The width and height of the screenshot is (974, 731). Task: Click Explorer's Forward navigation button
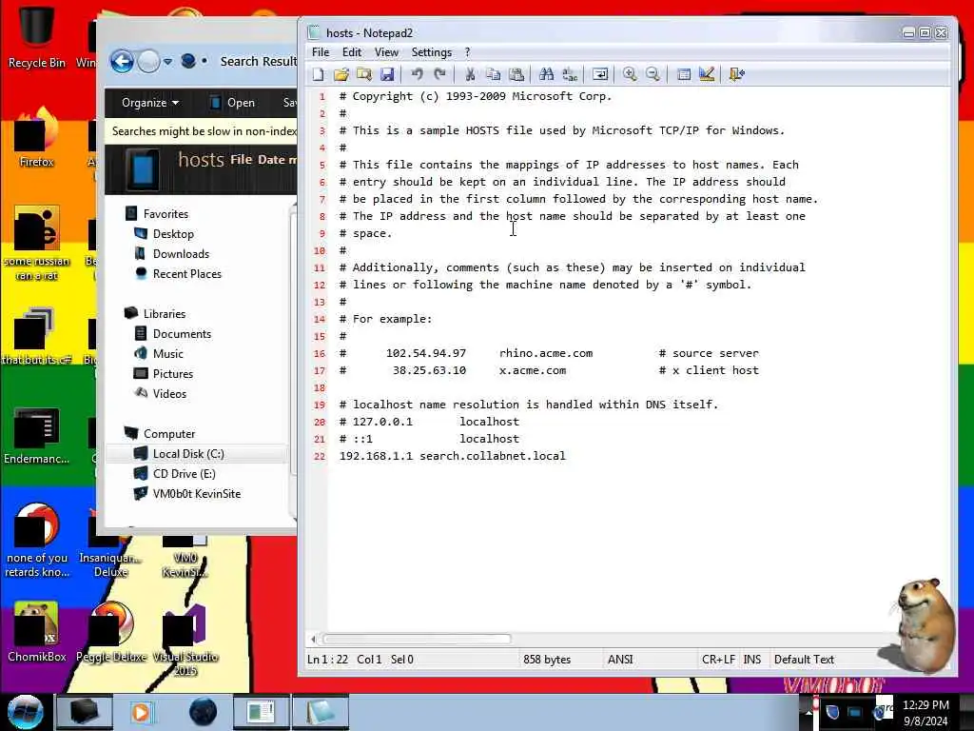pyautogui.click(x=148, y=62)
